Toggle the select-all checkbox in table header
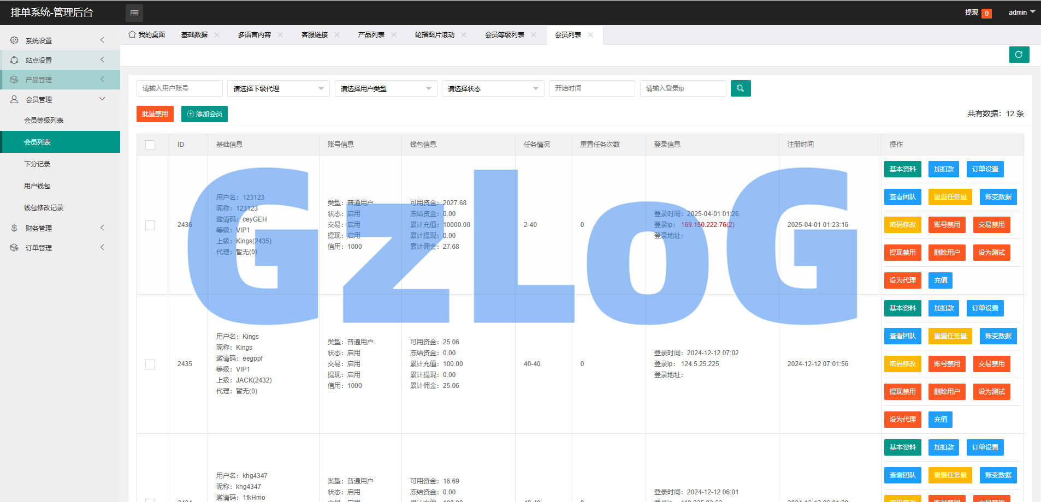Image resolution: width=1041 pixels, height=502 pixels. click(x=150, y=145)
